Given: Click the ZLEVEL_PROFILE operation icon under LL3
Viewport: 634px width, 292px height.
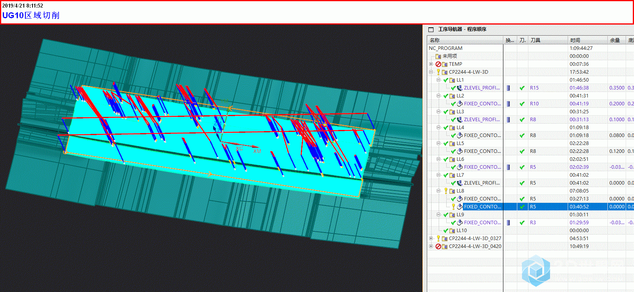Looking at the screenshot, I should [x=460, y=120].
